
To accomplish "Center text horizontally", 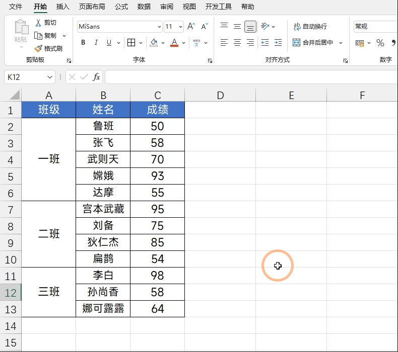I will click(237, 43).
